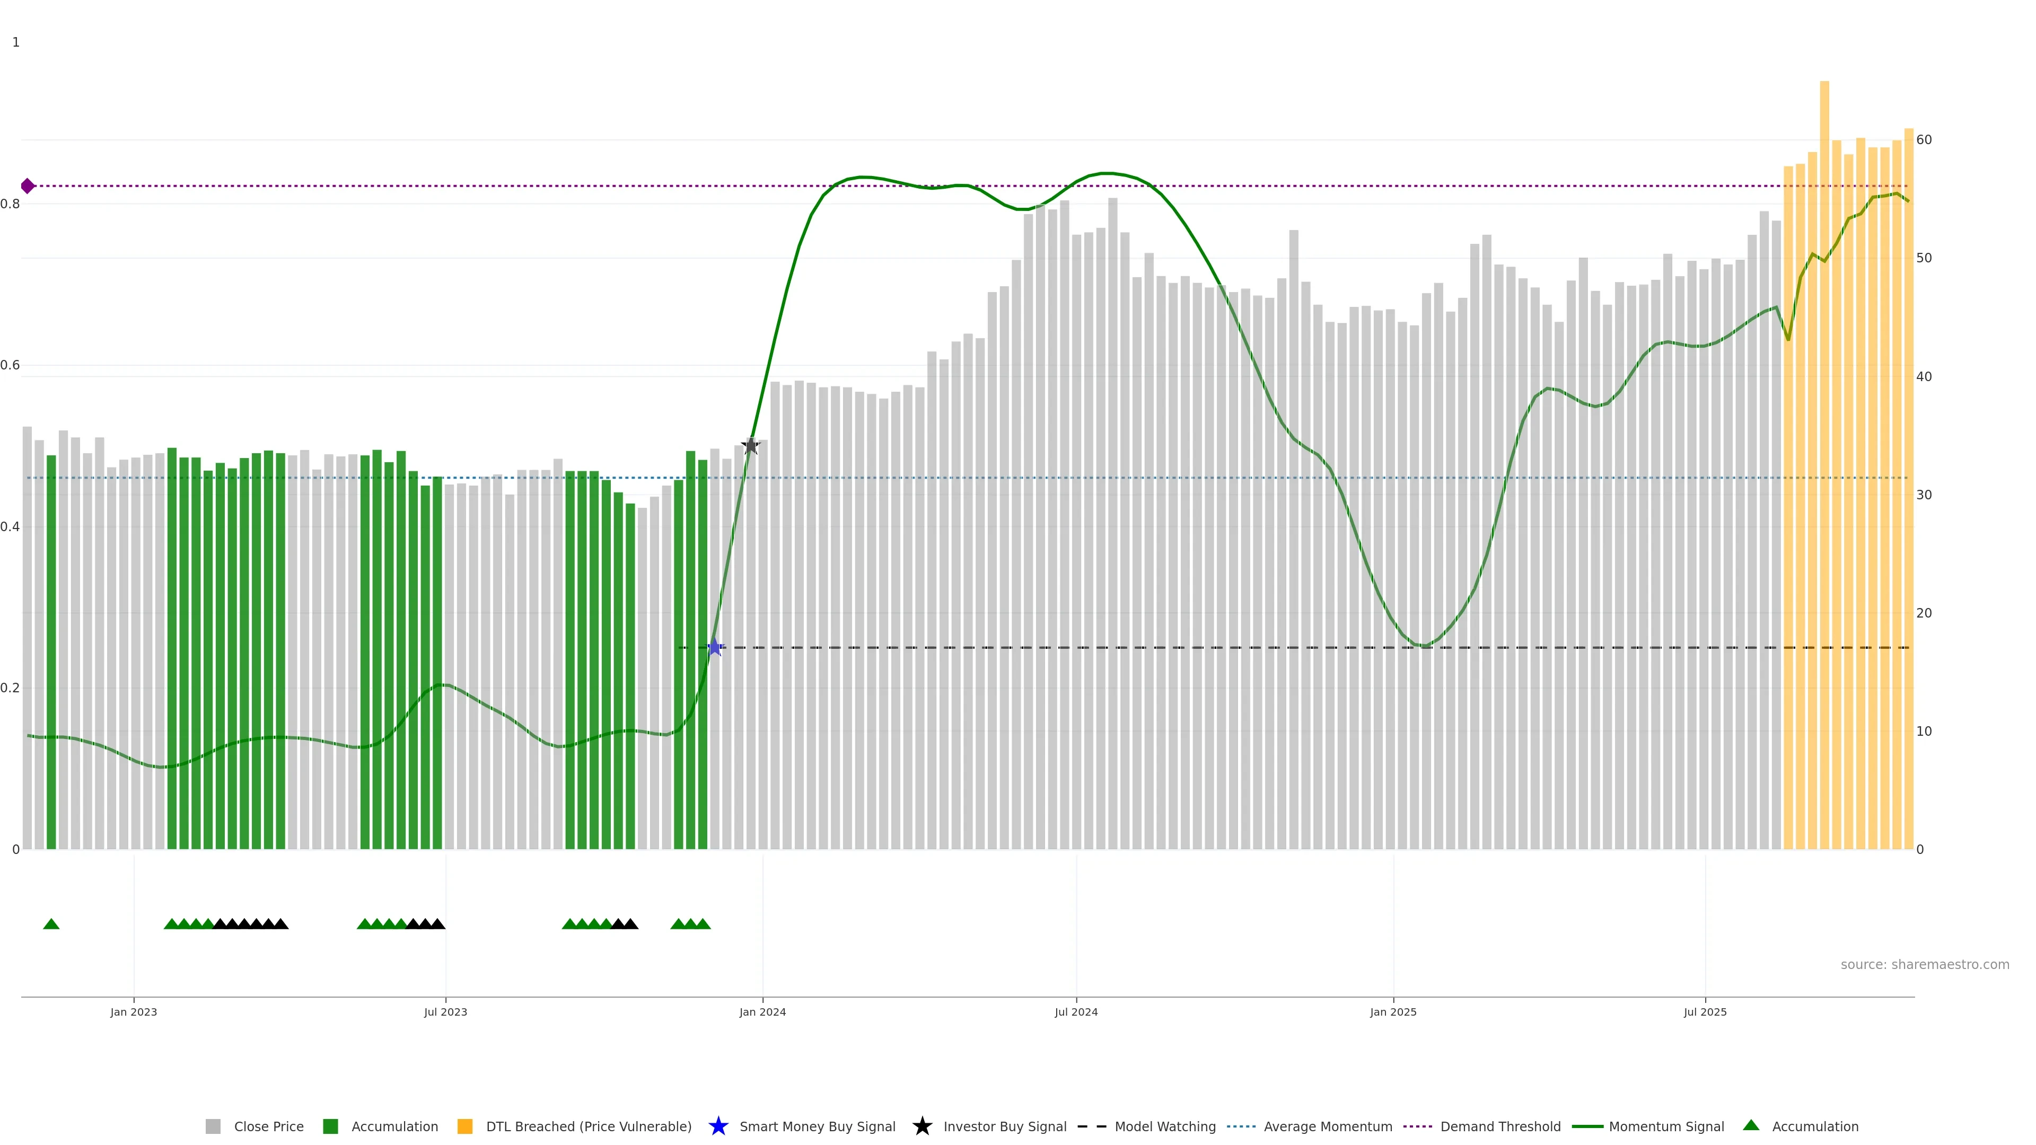Click the Jul 2025 x-axis label

point(1705,1011)
